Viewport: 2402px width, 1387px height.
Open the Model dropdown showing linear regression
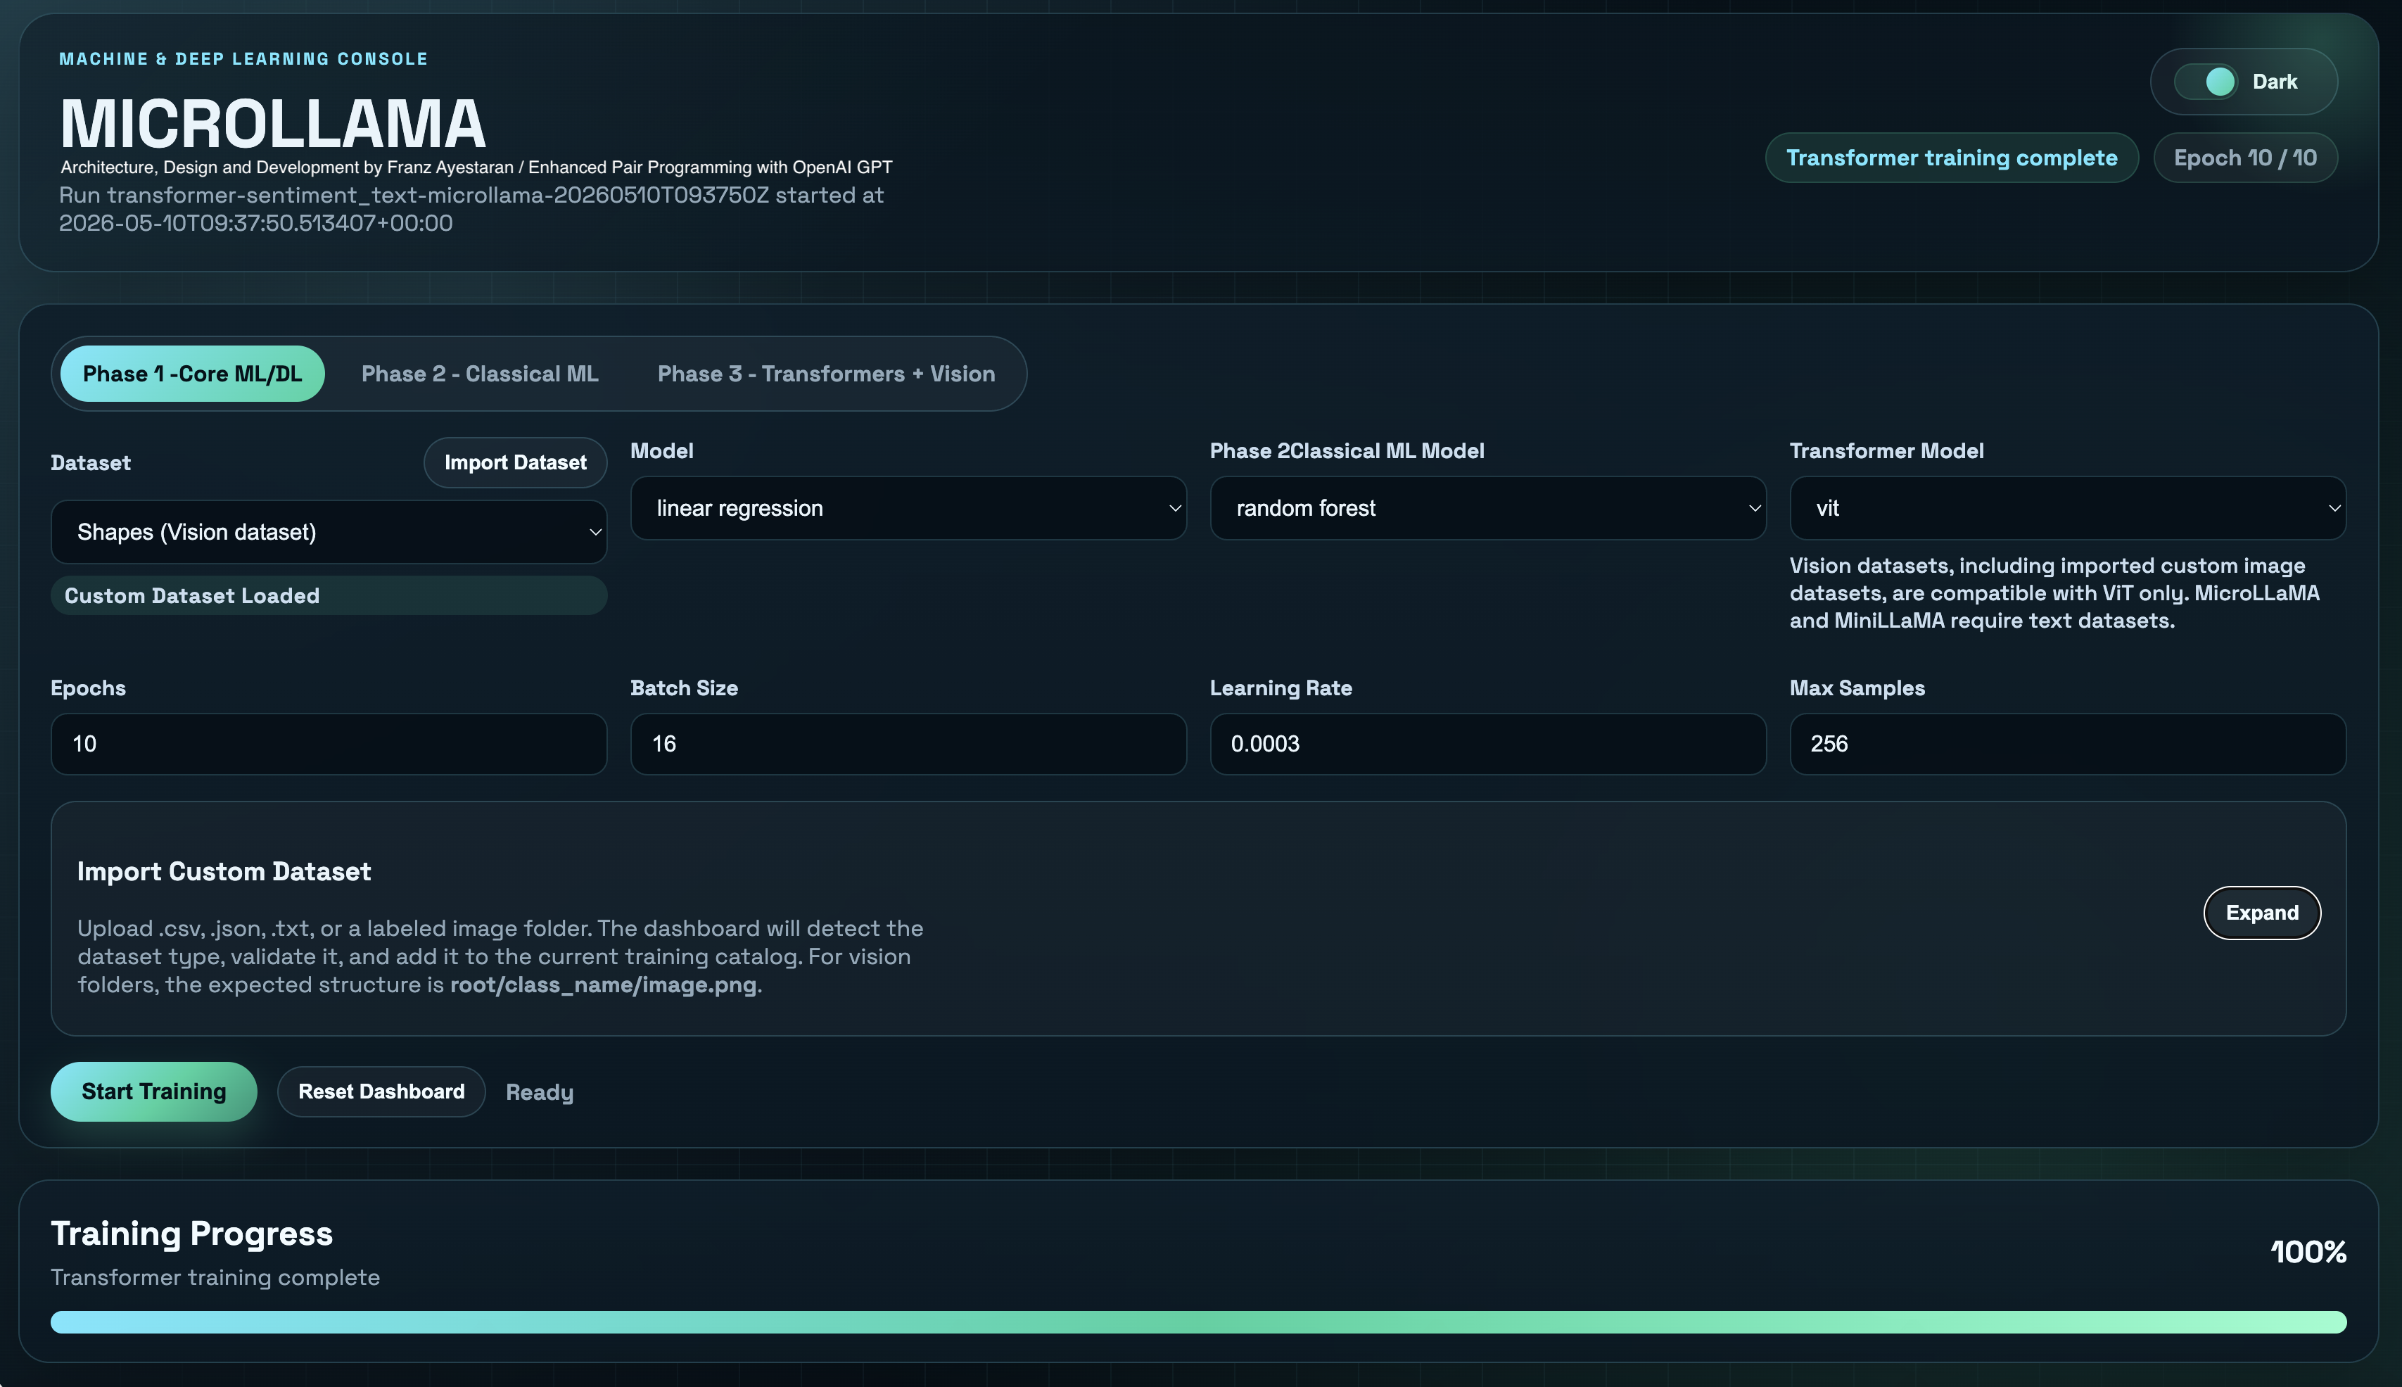[908, 508]
